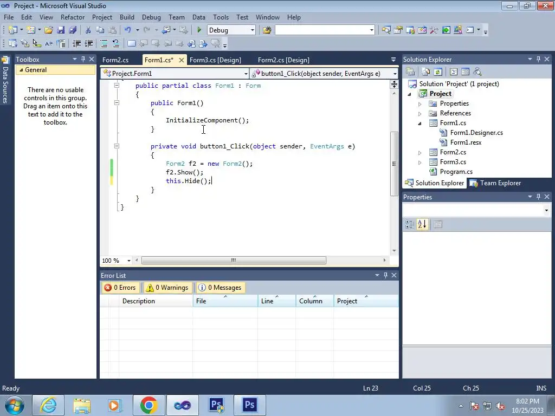Image resolution: width=555 pixels, height=416 pixels.
Task: Click Decrease Line Indent icon
Action: click(x=77, y=43)
